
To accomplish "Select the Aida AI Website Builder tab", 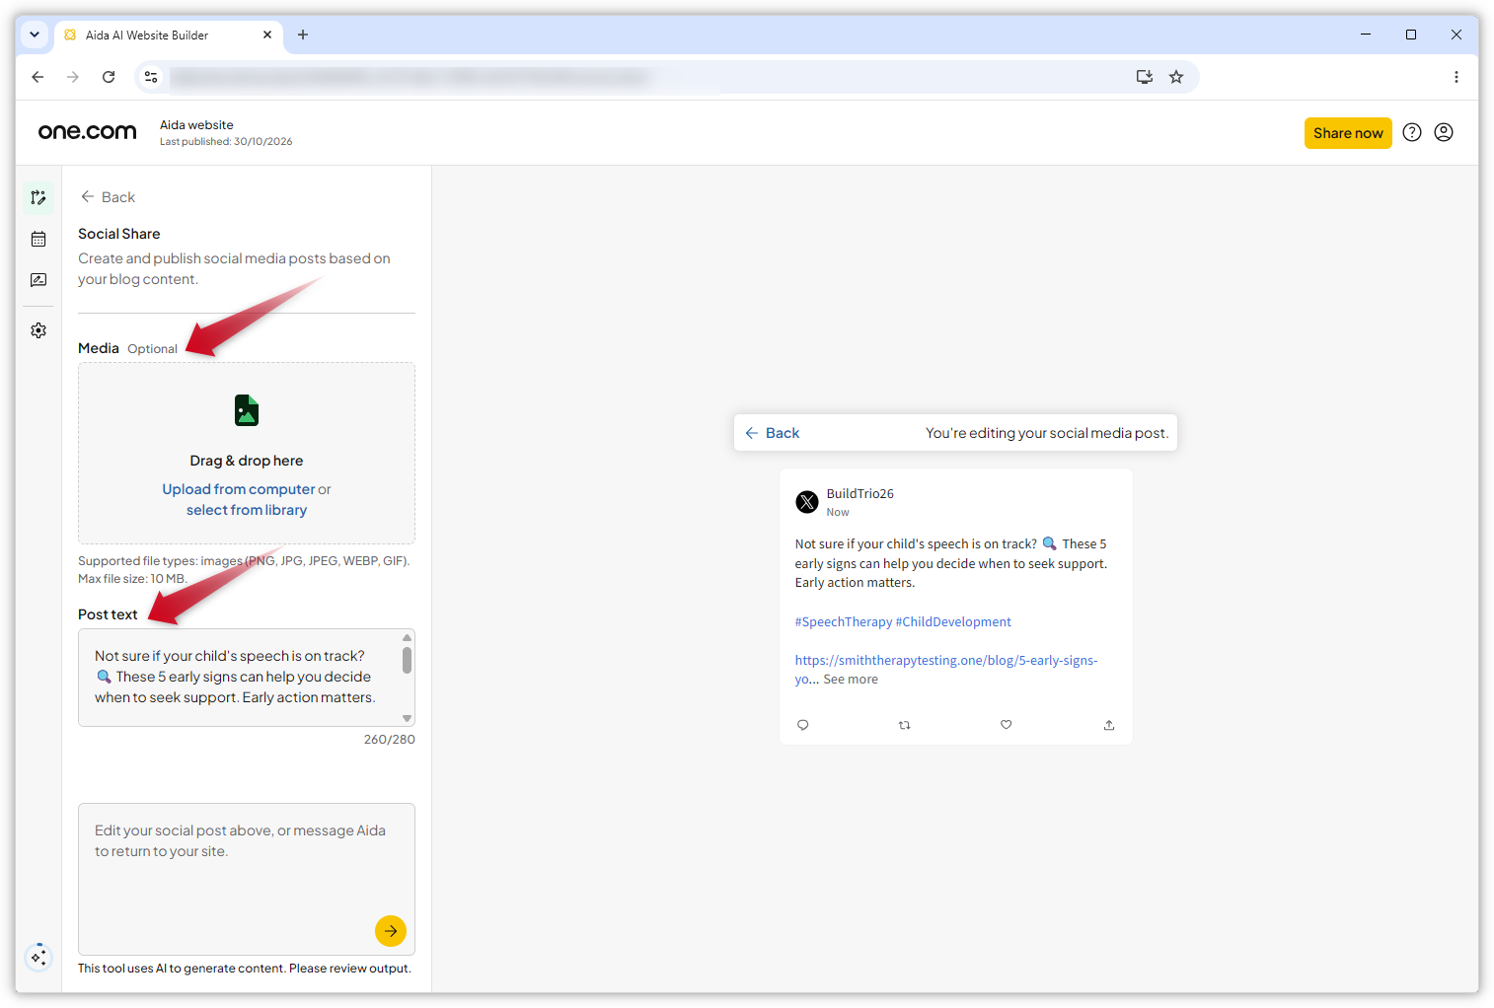I will [x=168, y=35].
